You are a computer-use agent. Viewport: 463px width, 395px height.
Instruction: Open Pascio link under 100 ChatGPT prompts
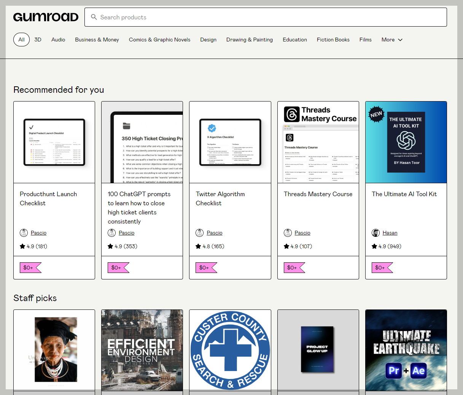click(x=126, y=233)
